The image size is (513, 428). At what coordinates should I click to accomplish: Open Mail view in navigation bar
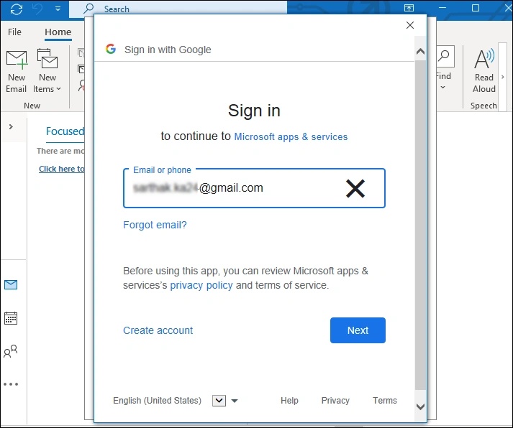click(11, 284)
